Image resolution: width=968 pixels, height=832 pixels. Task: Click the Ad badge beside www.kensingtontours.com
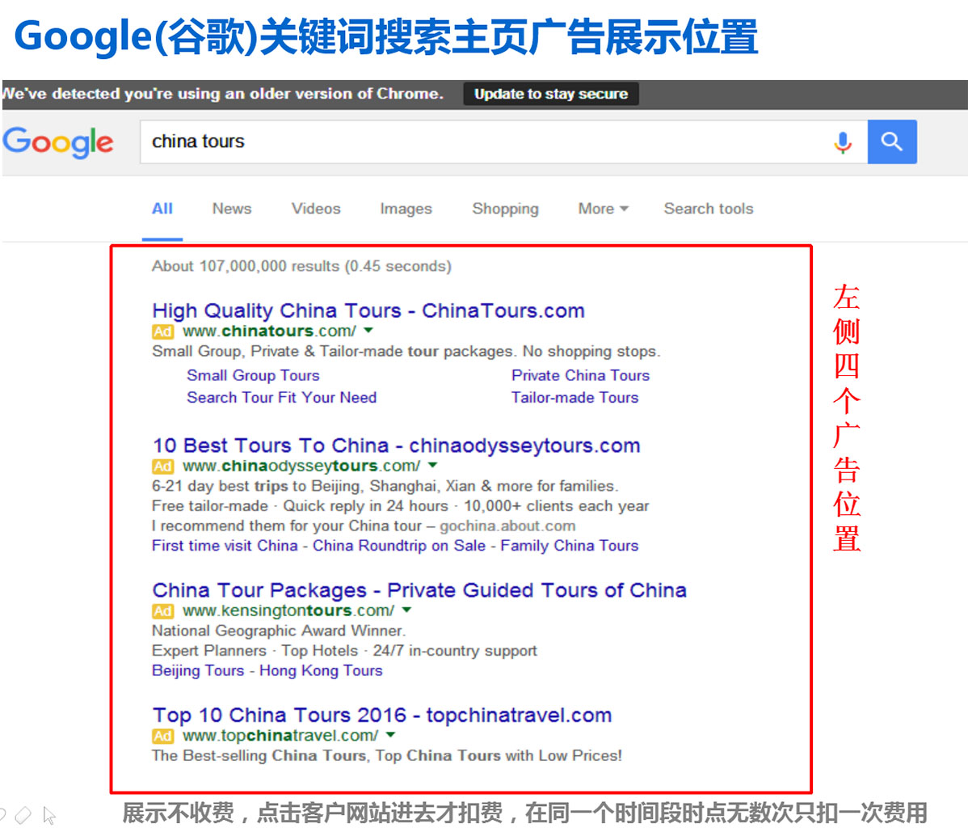[x=163, y=611]
